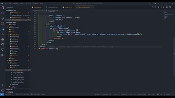The width and height of the screenshot is (175, 98).
Task: Open the Selection menu
Action: [16, 4]
